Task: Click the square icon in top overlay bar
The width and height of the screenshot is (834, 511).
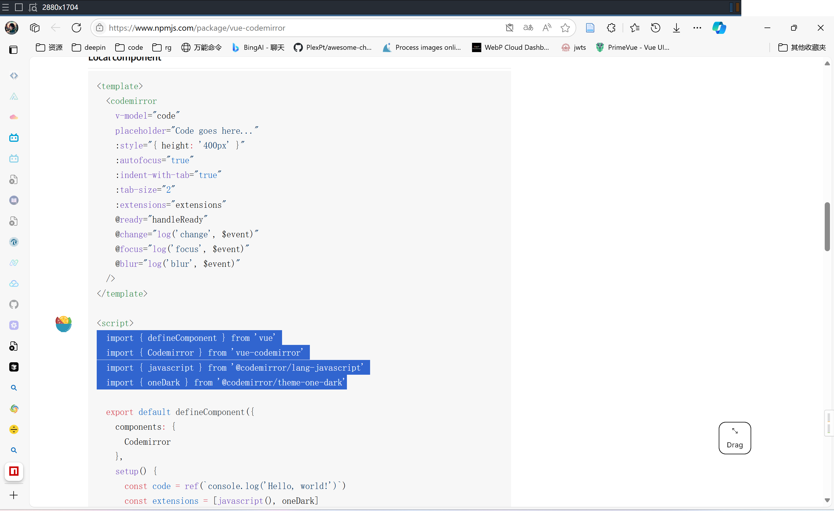Action: [19, 7]
